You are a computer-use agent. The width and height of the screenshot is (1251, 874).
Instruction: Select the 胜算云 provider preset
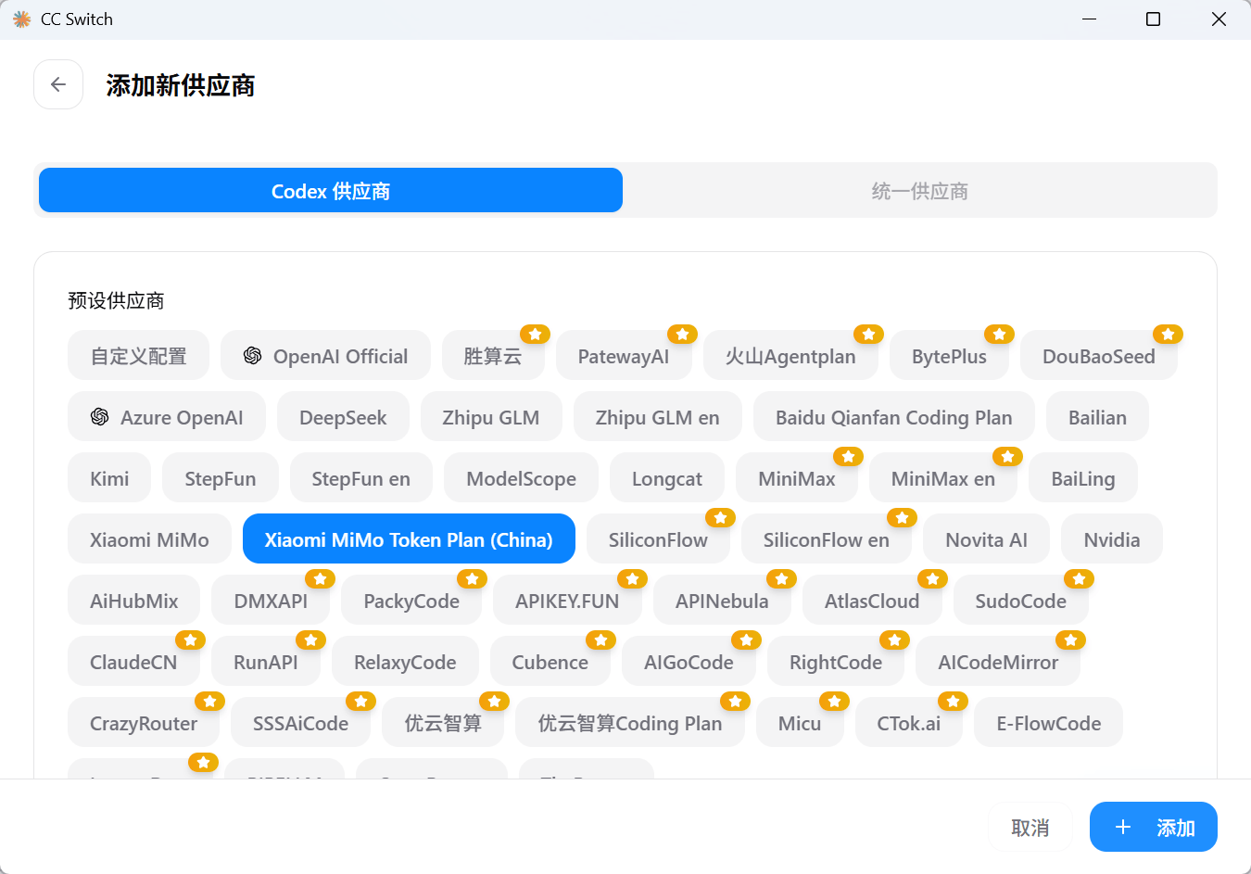[x=493, y=356]
